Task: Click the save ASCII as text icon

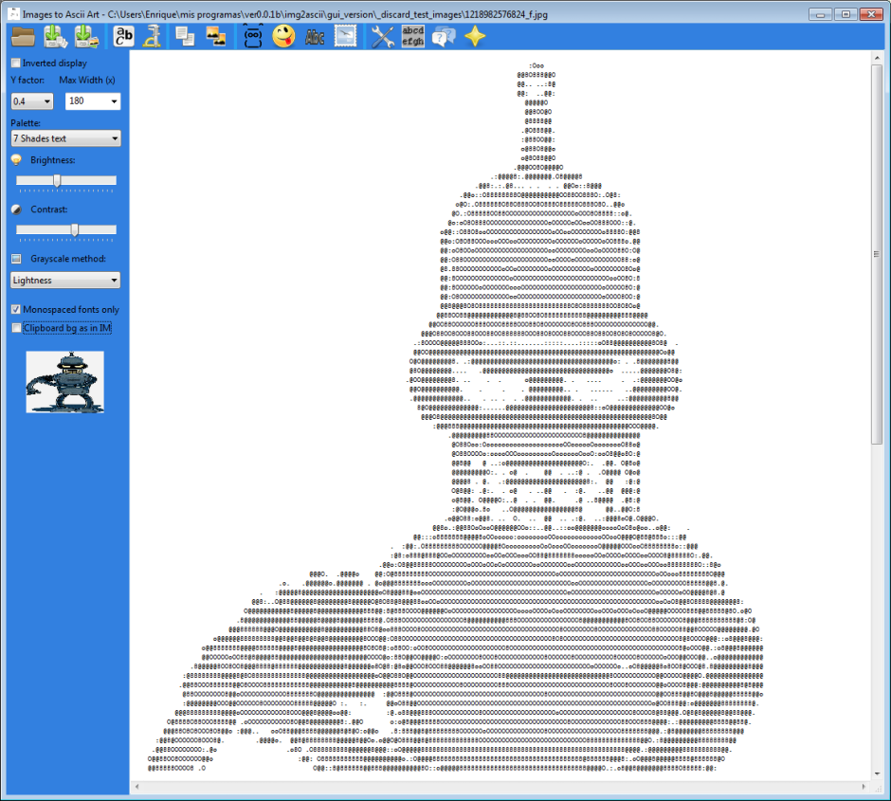Action: 54,36
